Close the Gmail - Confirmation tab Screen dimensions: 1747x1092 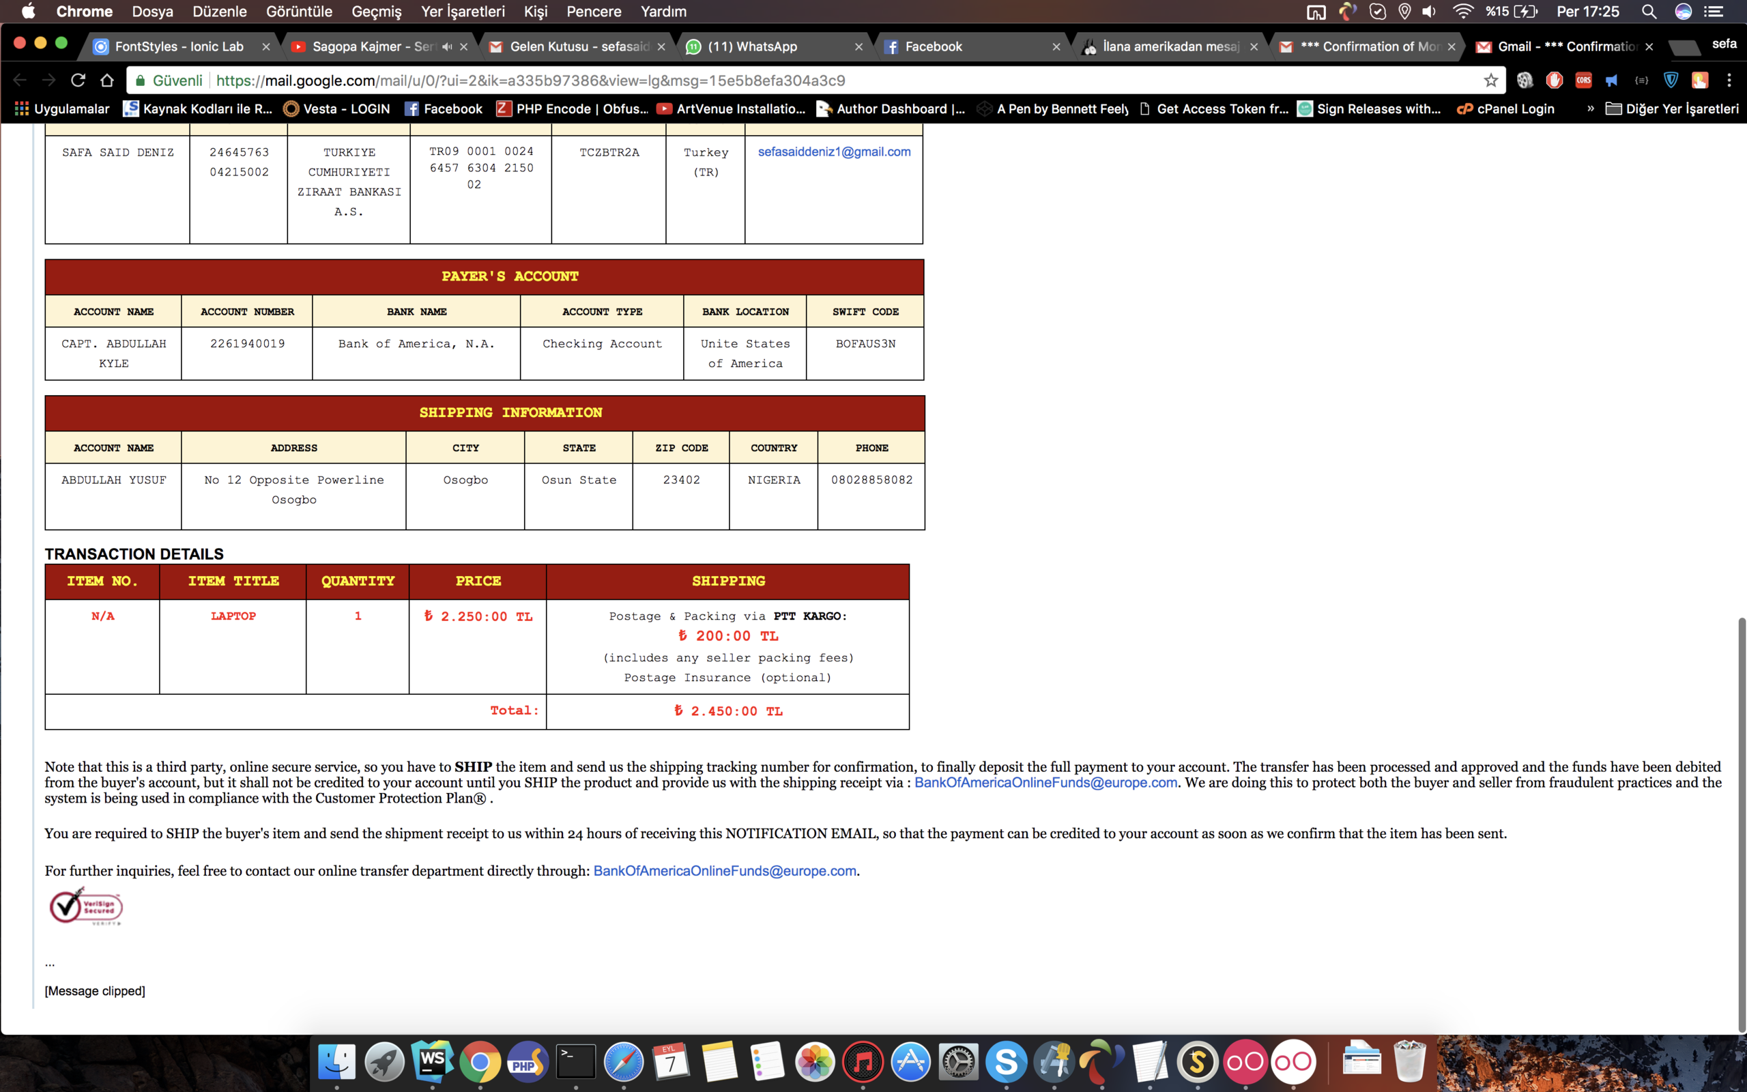(x=1649, y=46)
